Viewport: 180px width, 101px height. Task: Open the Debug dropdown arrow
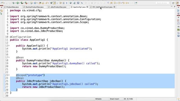click(15, 3)
